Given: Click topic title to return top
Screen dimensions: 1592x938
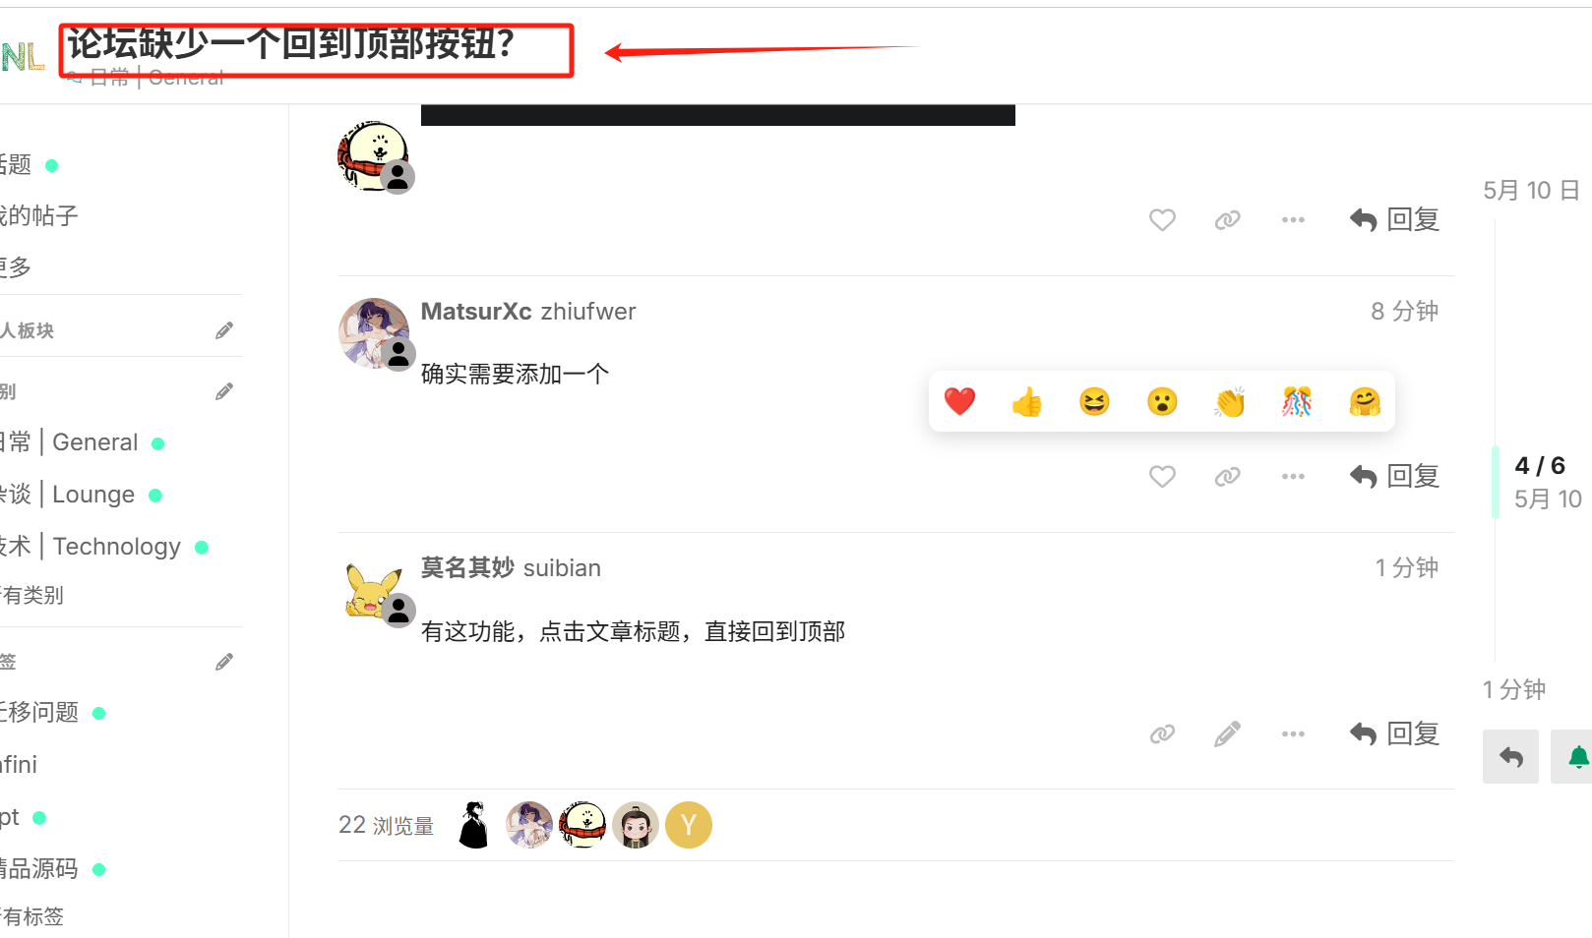Looking at the screenshot, I should point(290,43).
